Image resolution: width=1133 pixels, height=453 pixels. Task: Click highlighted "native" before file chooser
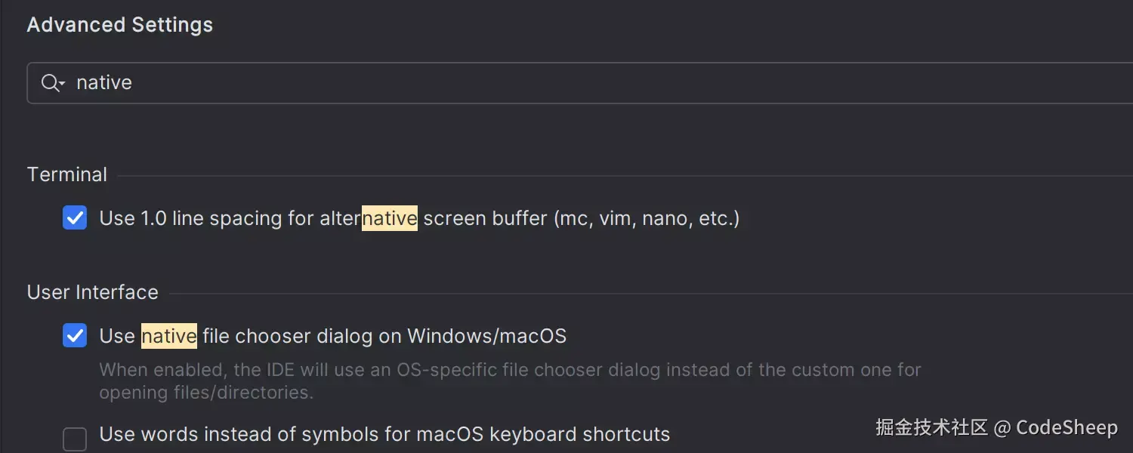click(x=169, y=336)
